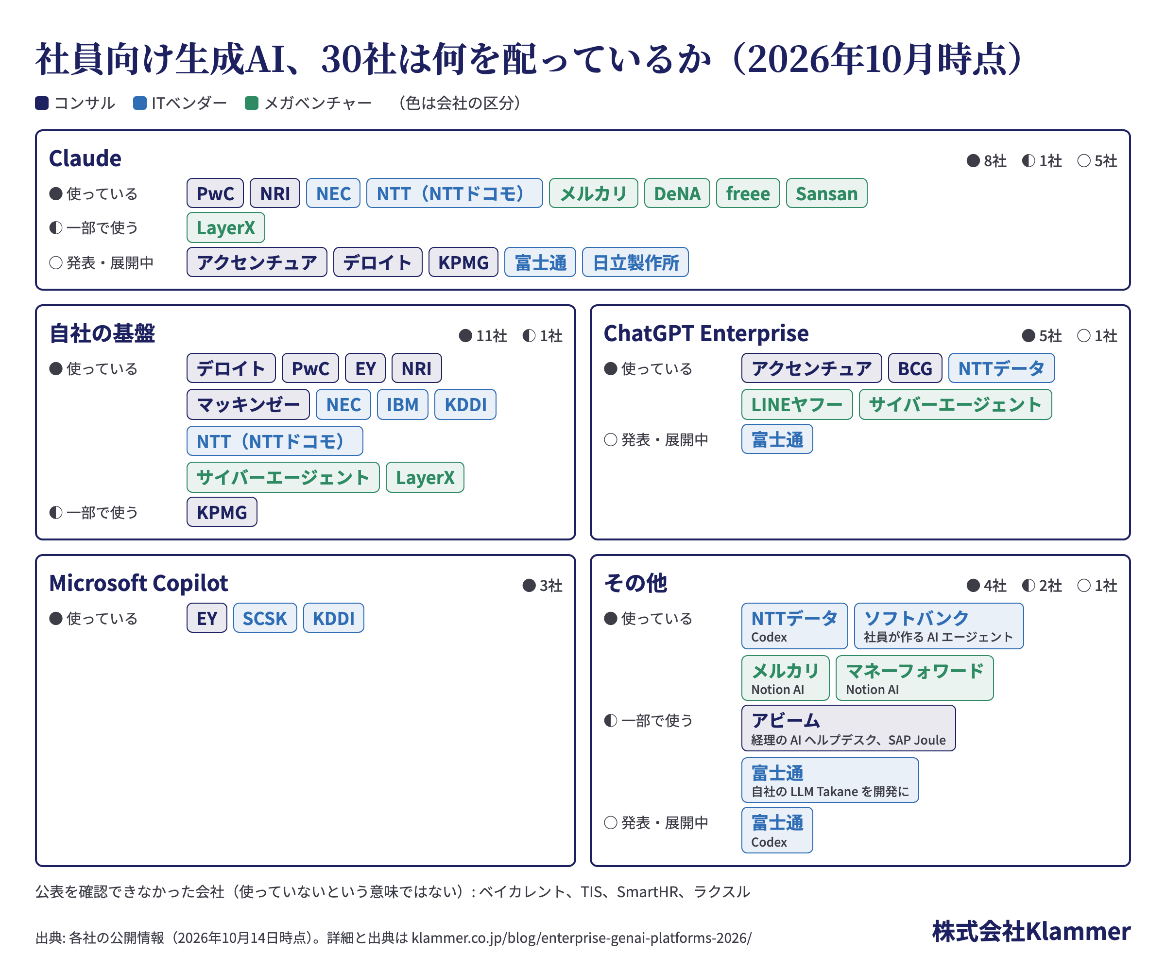Screen dimensions: 1166x973
Task: Select the SCSK chip
Action: tap(265, 618)
